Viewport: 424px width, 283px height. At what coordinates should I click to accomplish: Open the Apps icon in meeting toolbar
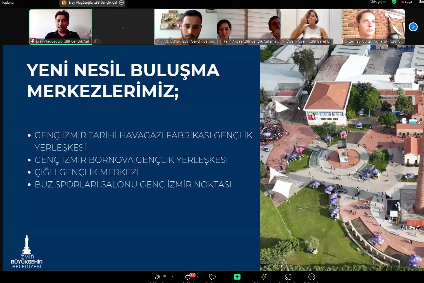click(x=288, y=277)
